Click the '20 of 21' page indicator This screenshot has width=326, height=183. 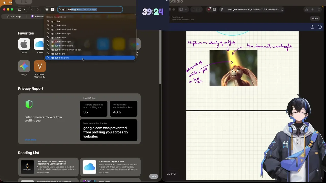pyautogui.click(x=172, y=174)
